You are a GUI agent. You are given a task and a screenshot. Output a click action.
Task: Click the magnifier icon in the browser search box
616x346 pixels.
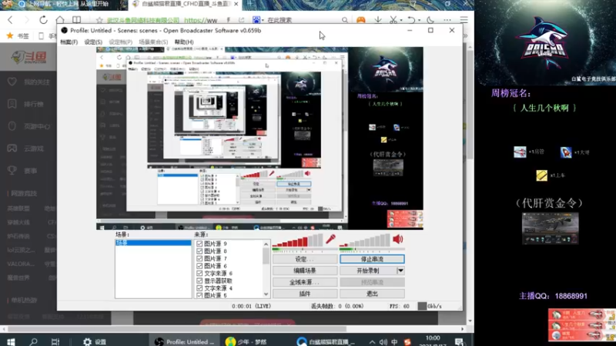344,20
